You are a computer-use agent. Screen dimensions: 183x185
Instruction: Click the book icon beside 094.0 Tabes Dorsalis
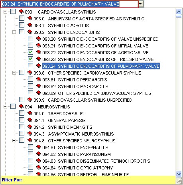click(x=30, y=113)
